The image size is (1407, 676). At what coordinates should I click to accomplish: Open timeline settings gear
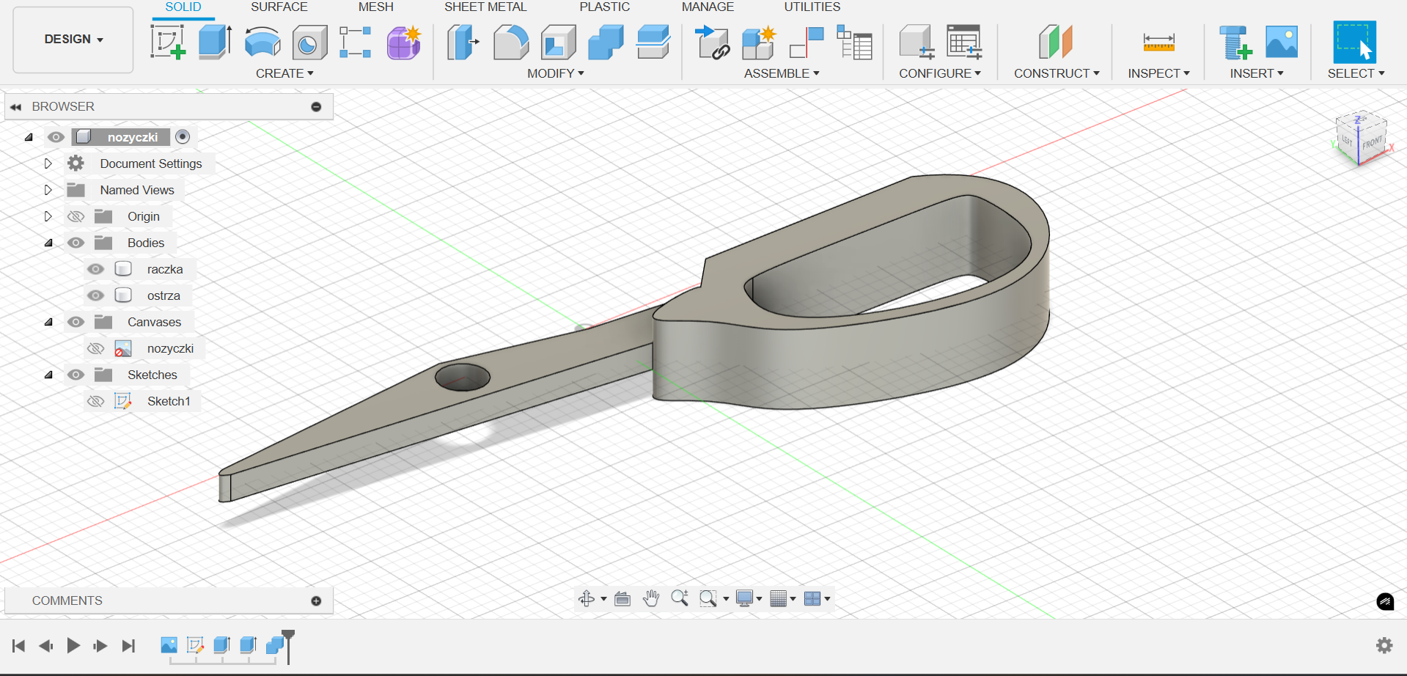[1384, 645]
